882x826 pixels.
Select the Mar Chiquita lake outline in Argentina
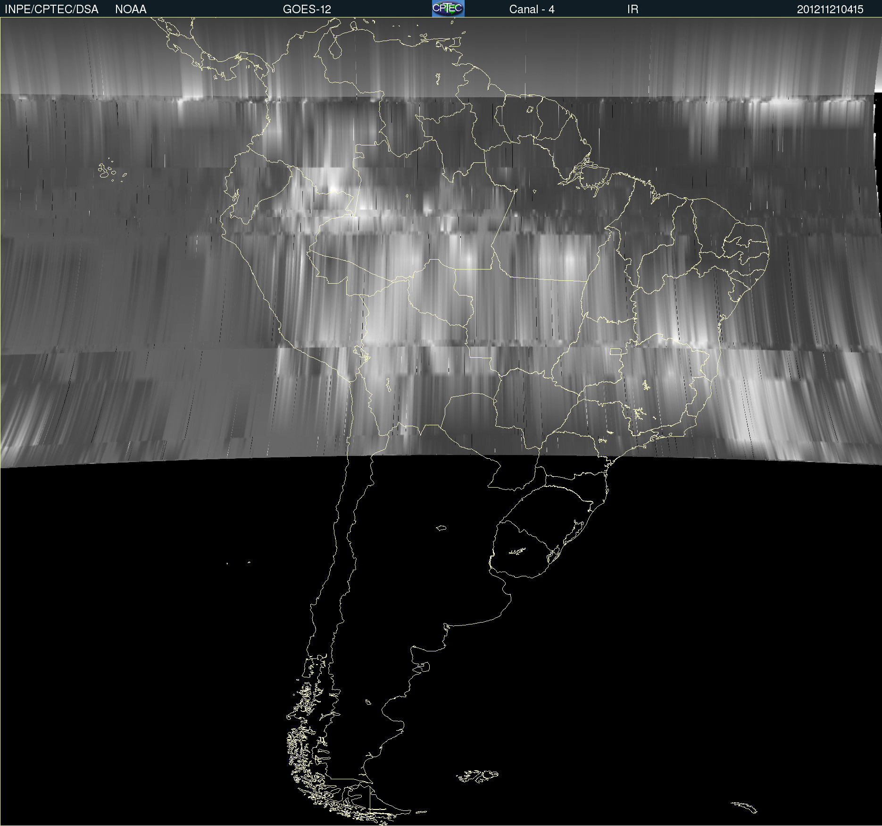(441, 528)
